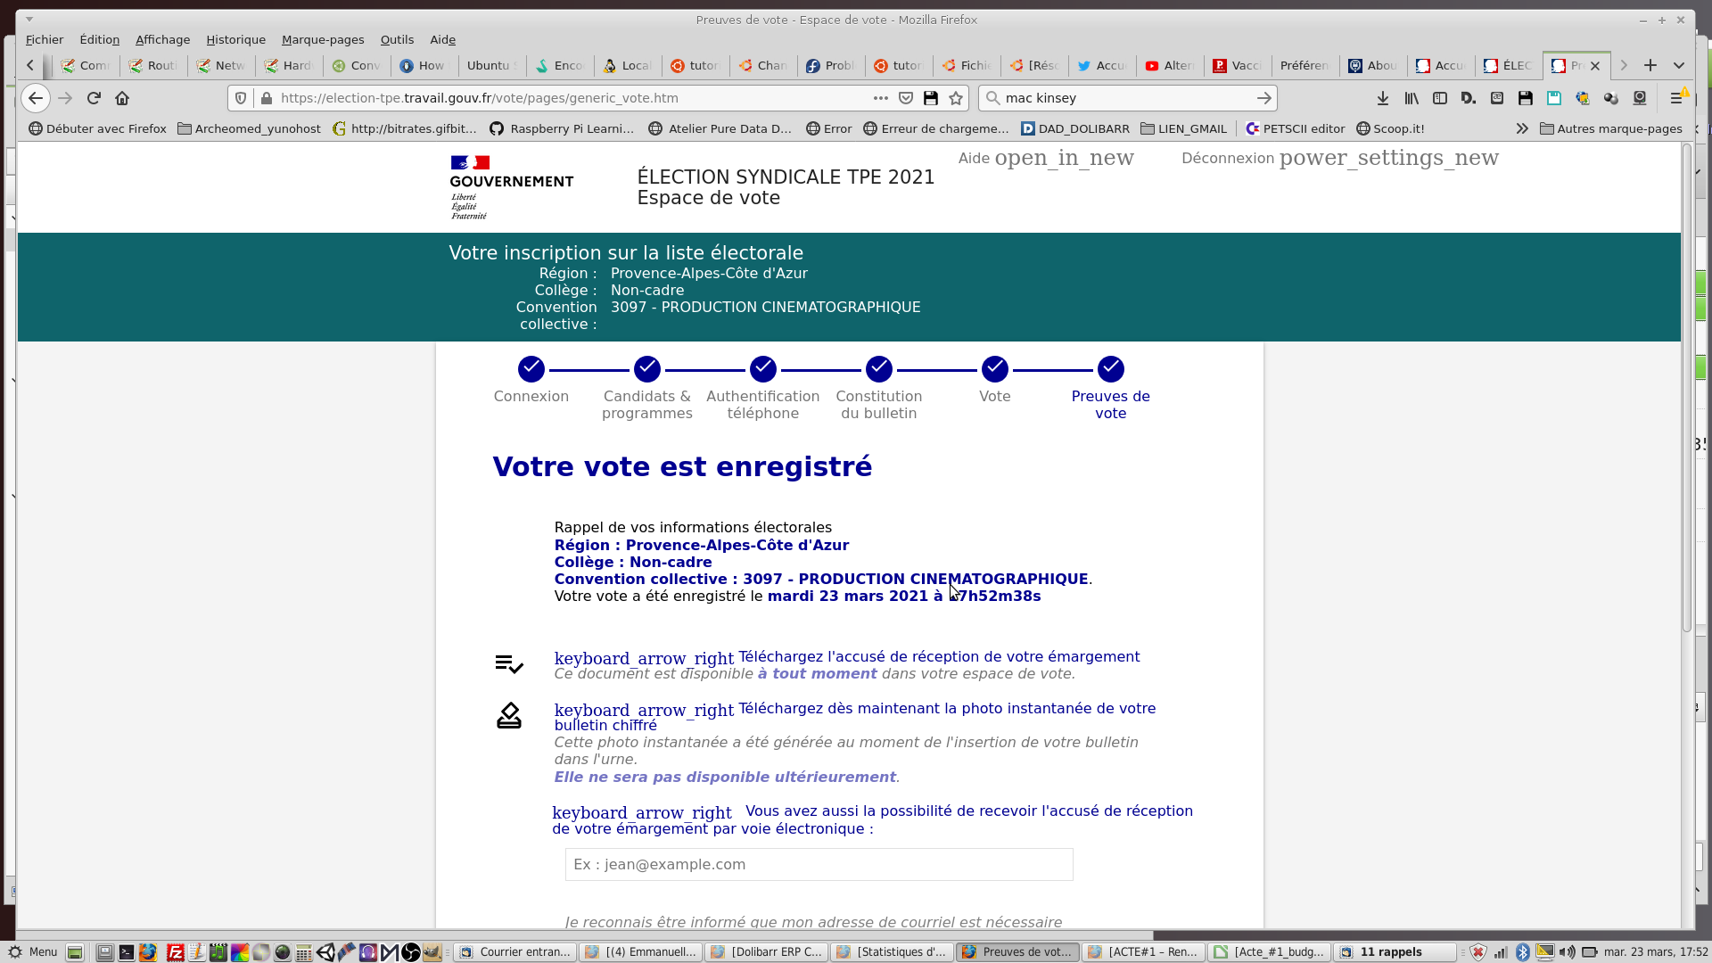Open the page actions three-dots menu

tap(880, 98)
